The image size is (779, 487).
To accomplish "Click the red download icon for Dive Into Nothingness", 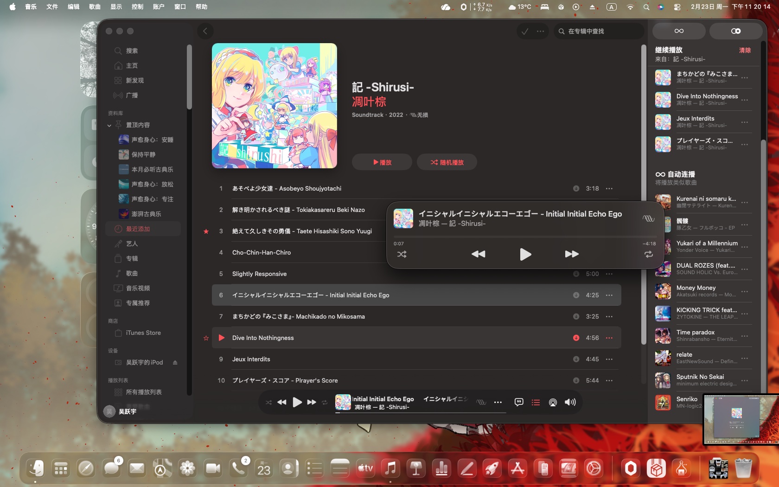I will [x=576, y=338].
